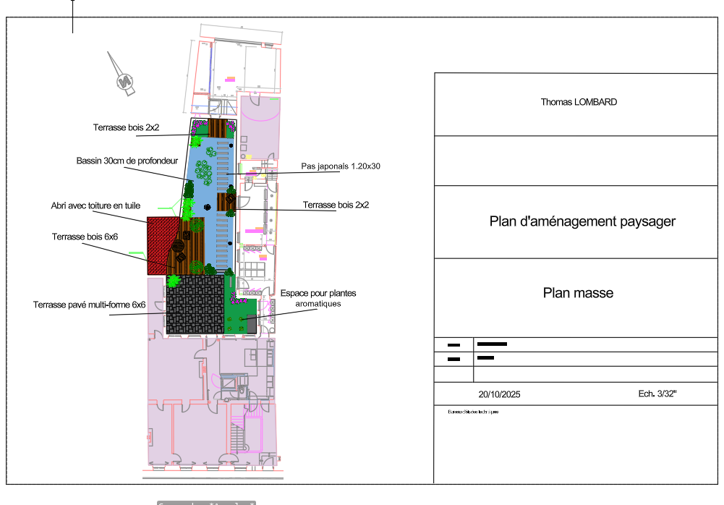
Task: Select the dark grey paved terrace hatch
Action: point(195,305)
